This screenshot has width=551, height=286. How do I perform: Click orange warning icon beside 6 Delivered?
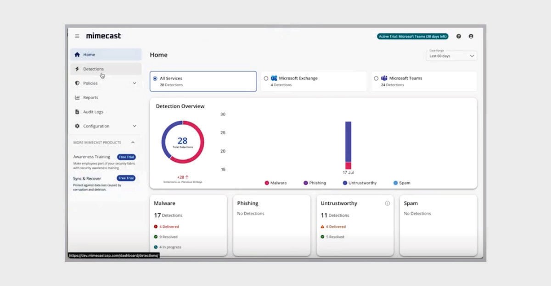pyautogui.click(x=323, y=226)
